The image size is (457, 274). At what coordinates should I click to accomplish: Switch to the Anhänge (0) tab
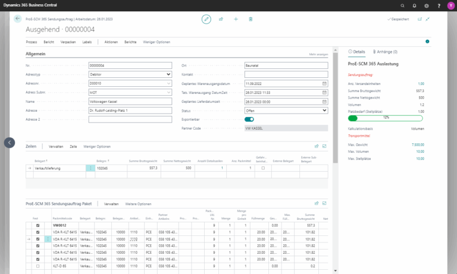[x=384, y=52]
